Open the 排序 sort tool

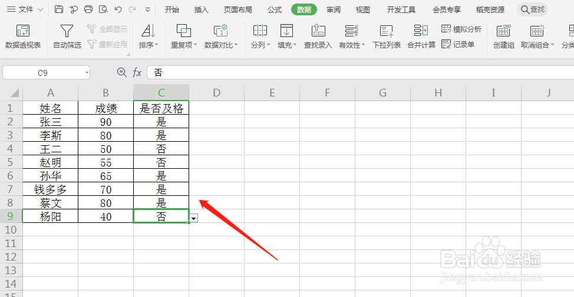[149, 36]
